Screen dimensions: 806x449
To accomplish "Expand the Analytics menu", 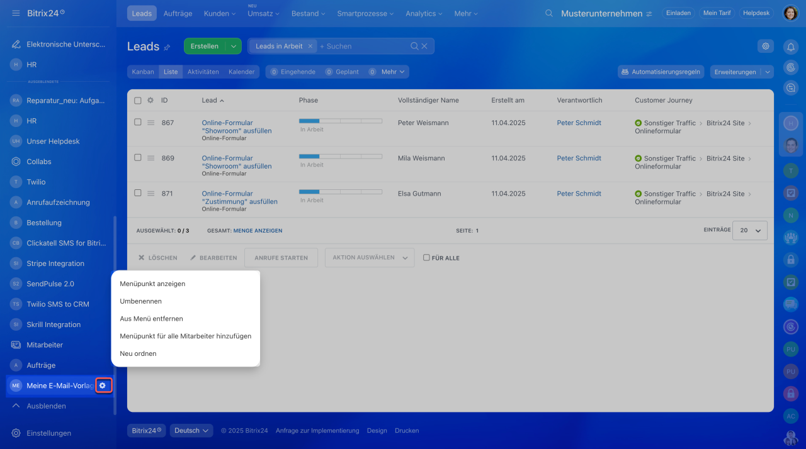I will coord(424,13).
